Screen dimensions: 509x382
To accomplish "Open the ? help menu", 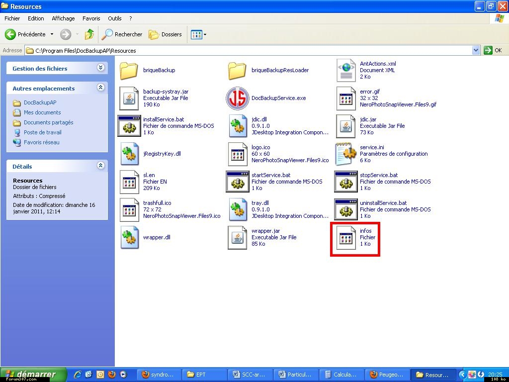I will (131, 18).
